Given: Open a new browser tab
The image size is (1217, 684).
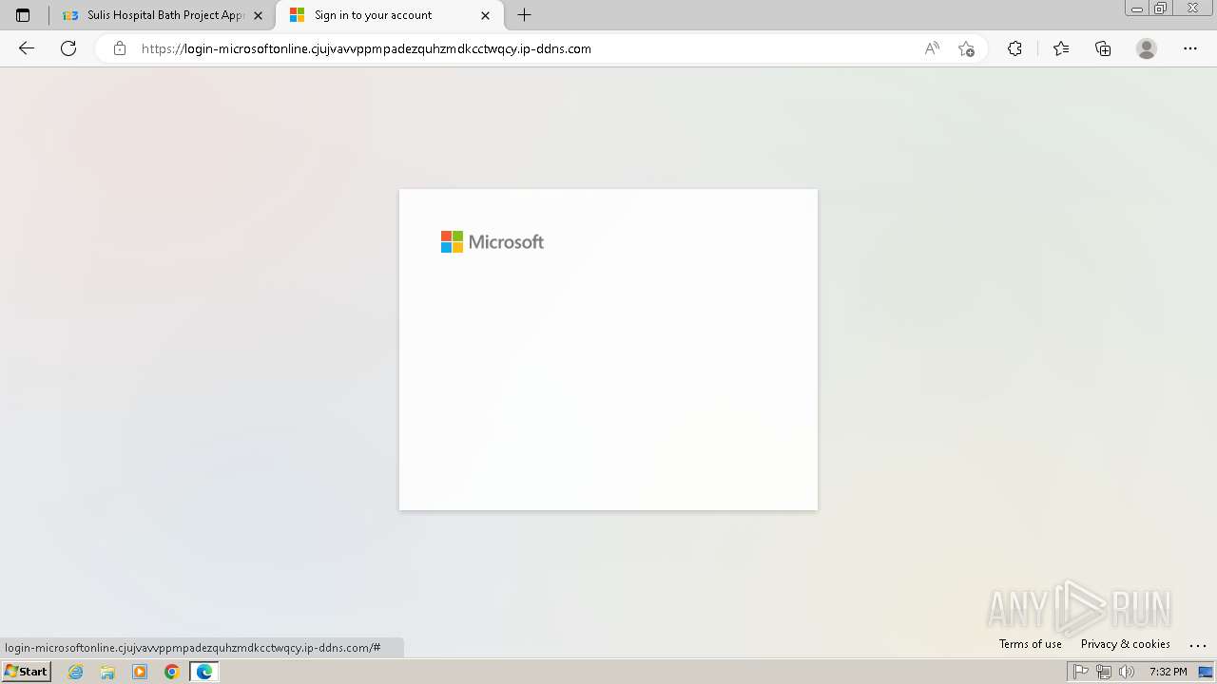Looking at the screenshot, I should click(524, 15).
